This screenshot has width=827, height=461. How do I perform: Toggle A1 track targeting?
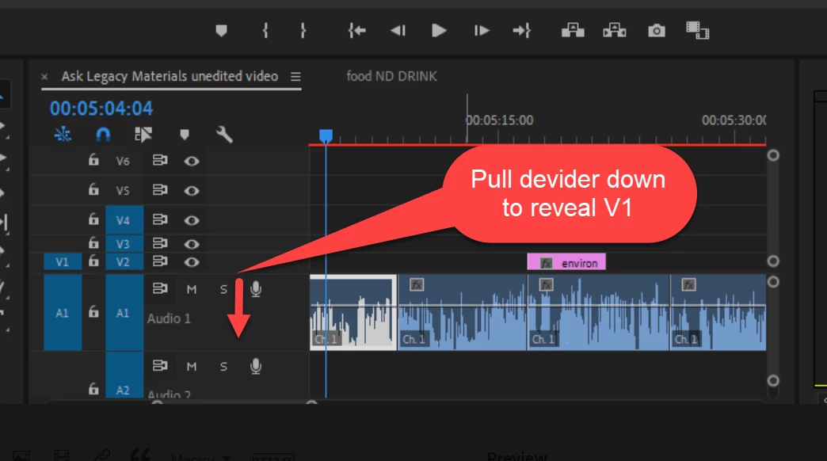124,312
